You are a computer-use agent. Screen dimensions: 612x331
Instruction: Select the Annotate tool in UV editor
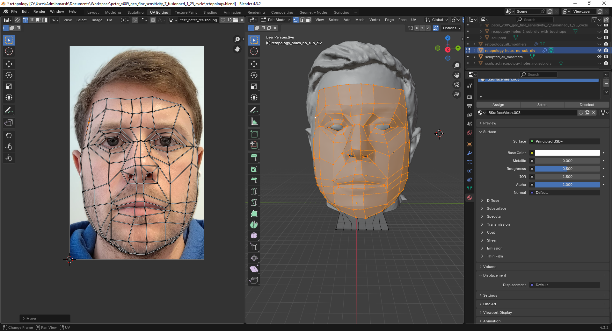9,110
